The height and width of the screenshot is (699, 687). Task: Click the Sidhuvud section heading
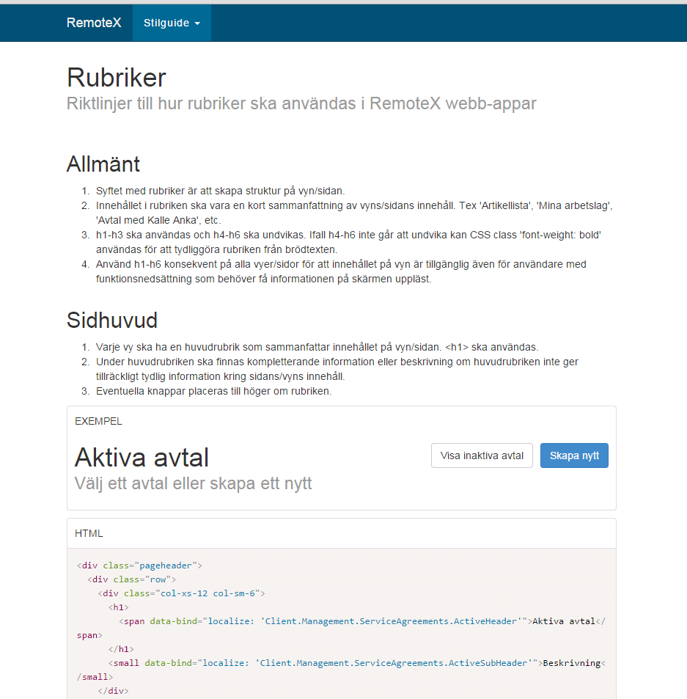point(112,320)
